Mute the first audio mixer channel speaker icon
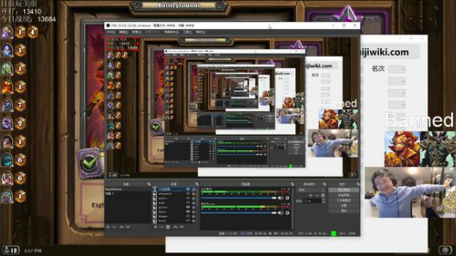The image size is (456, 256). pyautogui.click(x=281, y=198)
